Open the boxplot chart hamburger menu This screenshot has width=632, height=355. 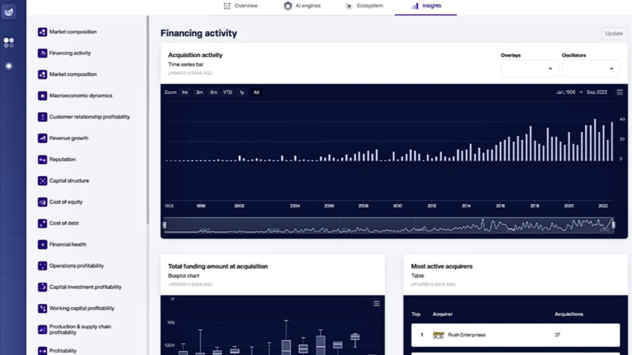(376, 303)
